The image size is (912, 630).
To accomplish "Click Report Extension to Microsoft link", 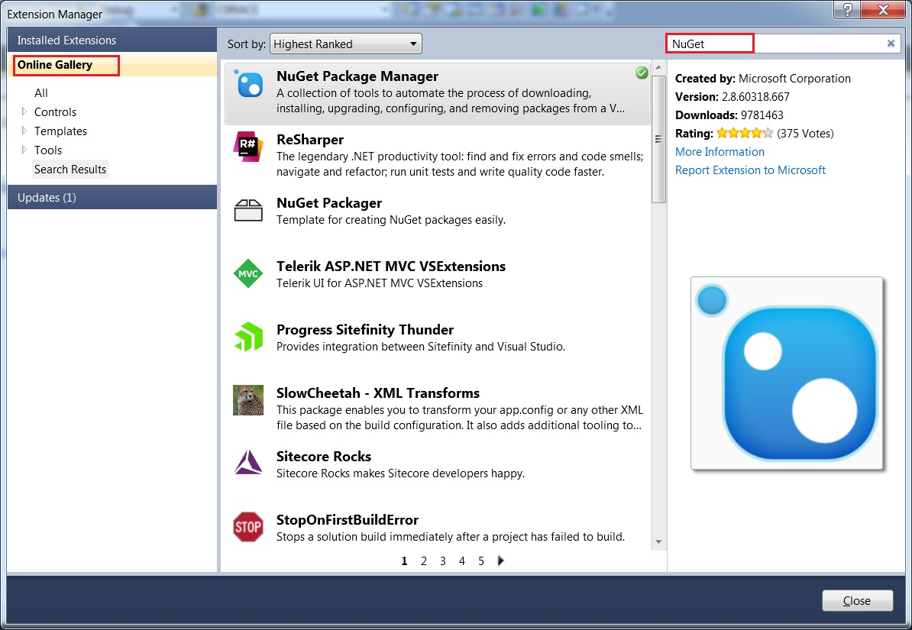I will (750, 170).
